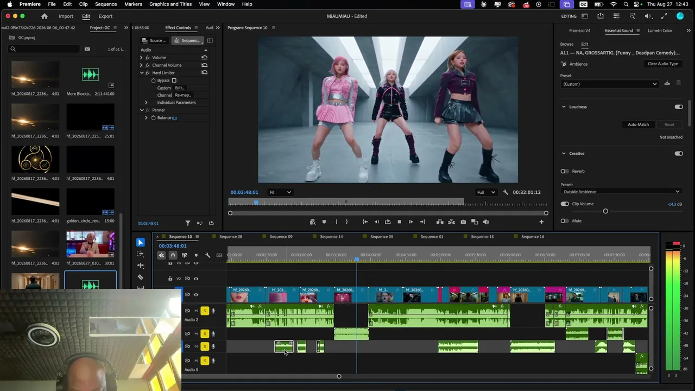Screen dimensions: 695x391
Task: Click Stop in the Program monitor
Action: point(399,222)
